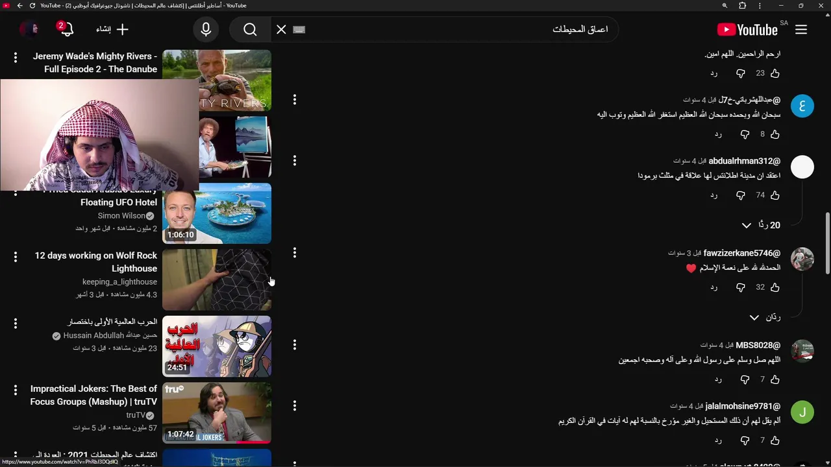The image size is (831, 467).
Task: Dislike abdualrhman312's comment
Action: 741,195
